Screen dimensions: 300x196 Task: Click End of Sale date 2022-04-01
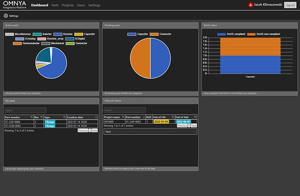(183, 122)
